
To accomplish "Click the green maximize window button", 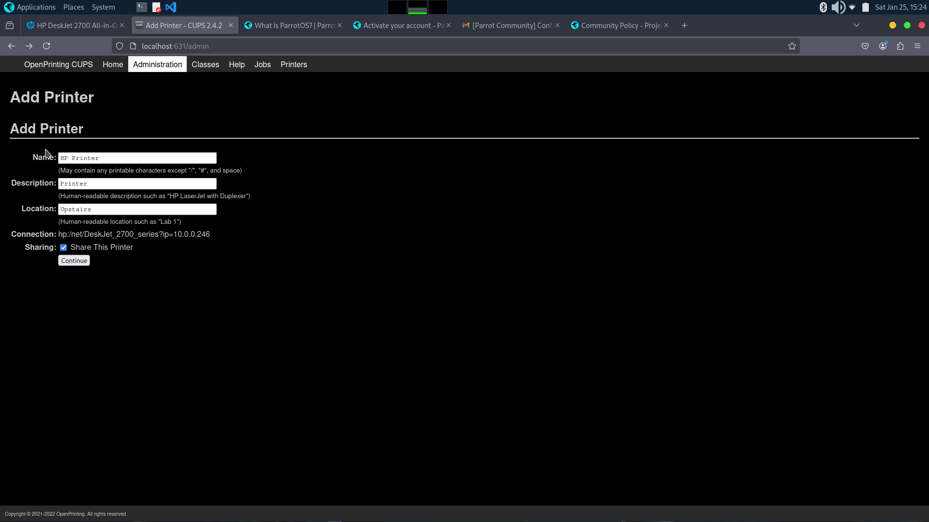I will point(907,26).
